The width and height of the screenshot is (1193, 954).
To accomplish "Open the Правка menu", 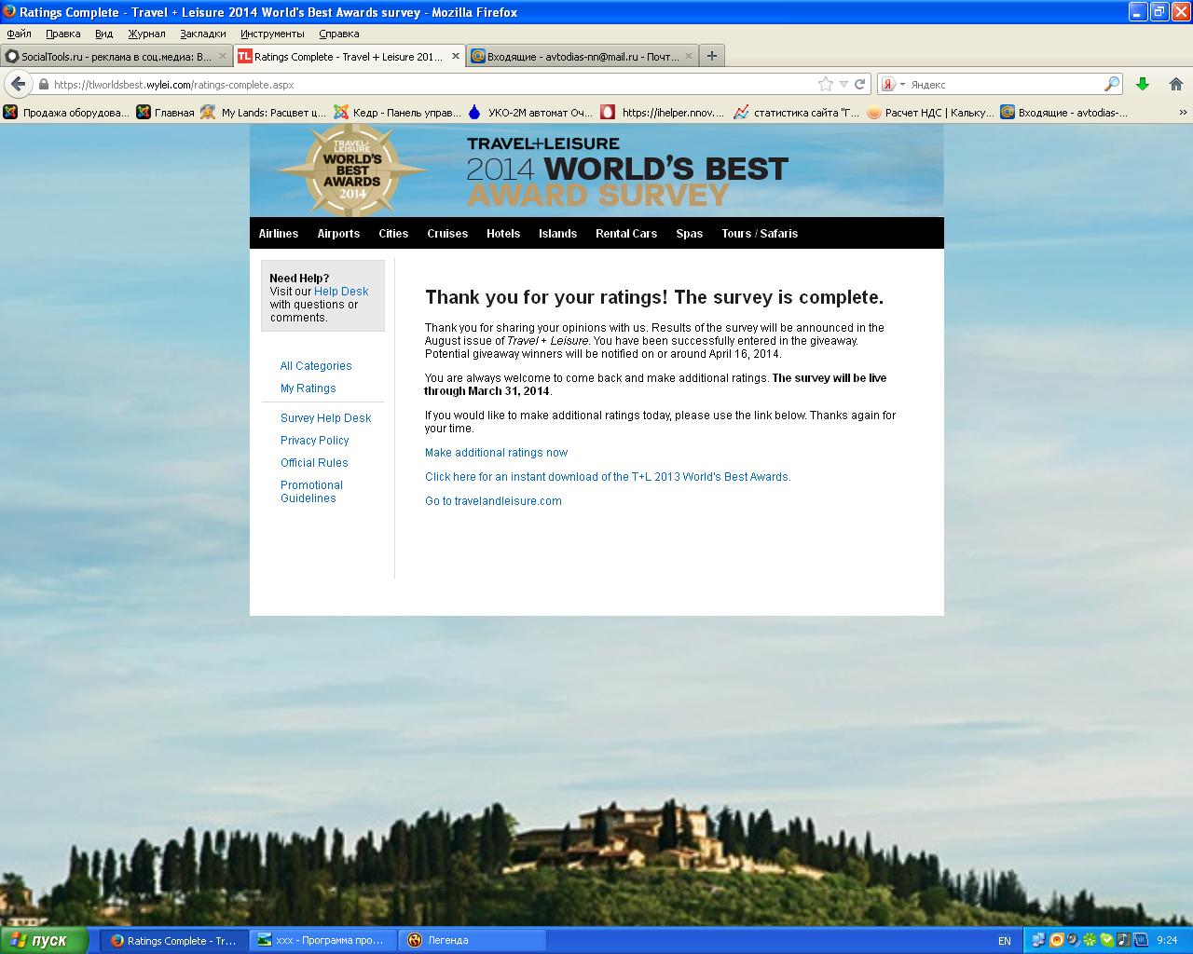I will coord(63,34).
